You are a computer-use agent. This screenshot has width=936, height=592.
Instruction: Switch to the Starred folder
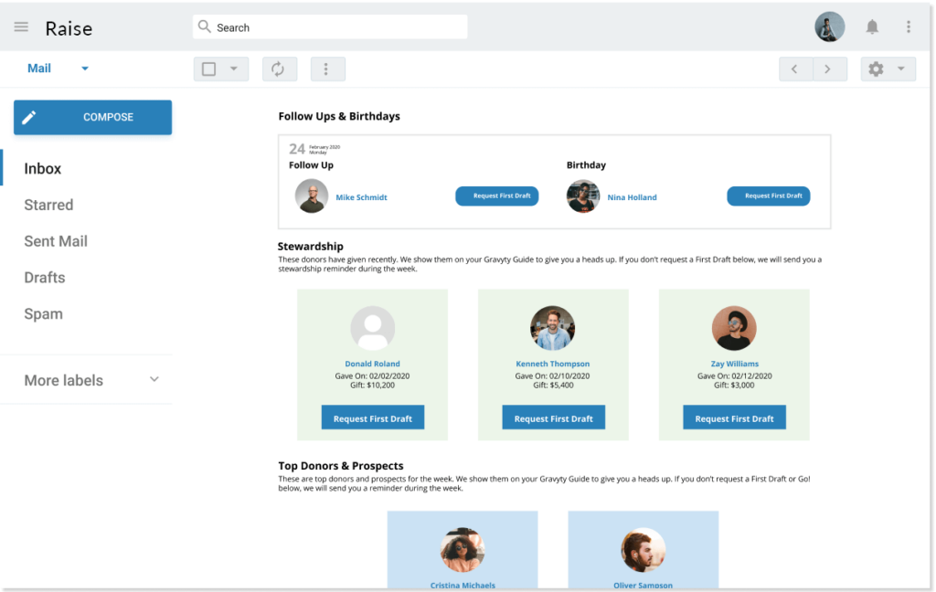[48, 205]
